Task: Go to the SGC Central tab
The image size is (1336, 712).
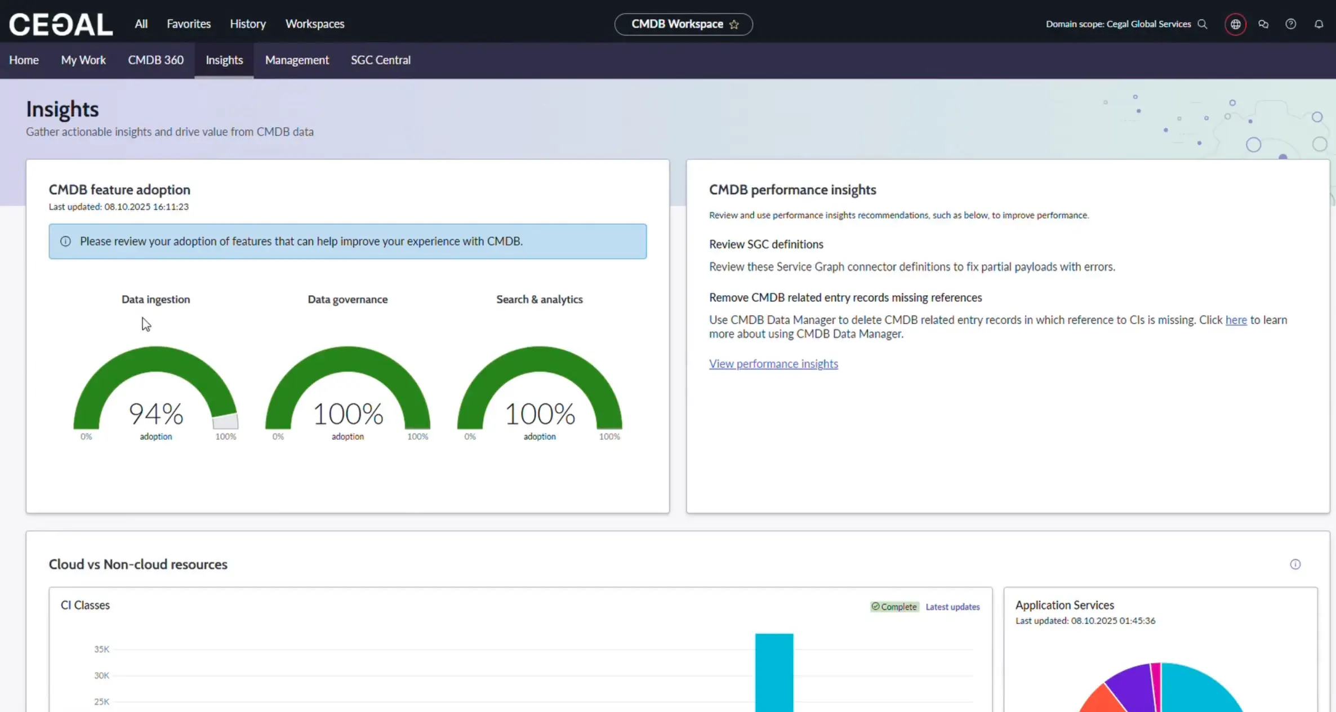Action: click(x=381, y=60)
